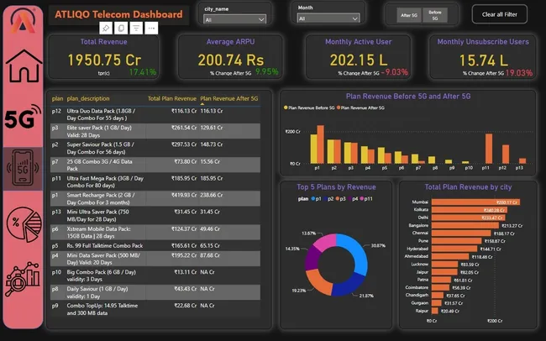Select the Kolkata bar in city chart
The image size is (546, 341).
click(x=470, y=210)
